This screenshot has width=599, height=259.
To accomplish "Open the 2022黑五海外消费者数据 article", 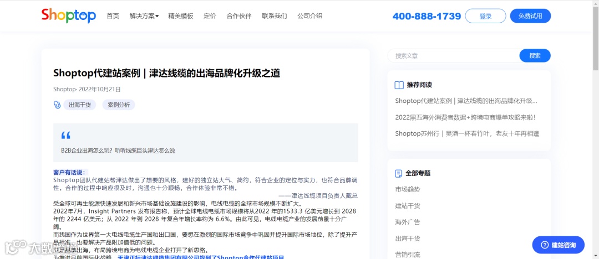I will [465, 117].
